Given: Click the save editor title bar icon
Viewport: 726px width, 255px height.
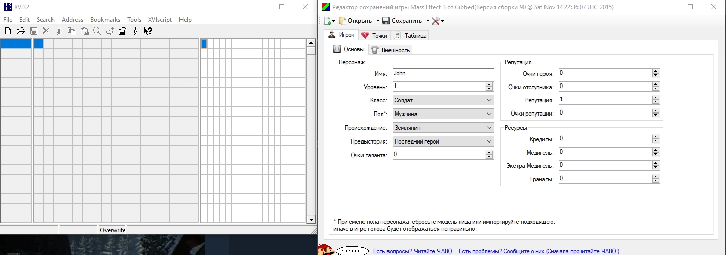Looking at the screenshot, I should coord(325,7).
